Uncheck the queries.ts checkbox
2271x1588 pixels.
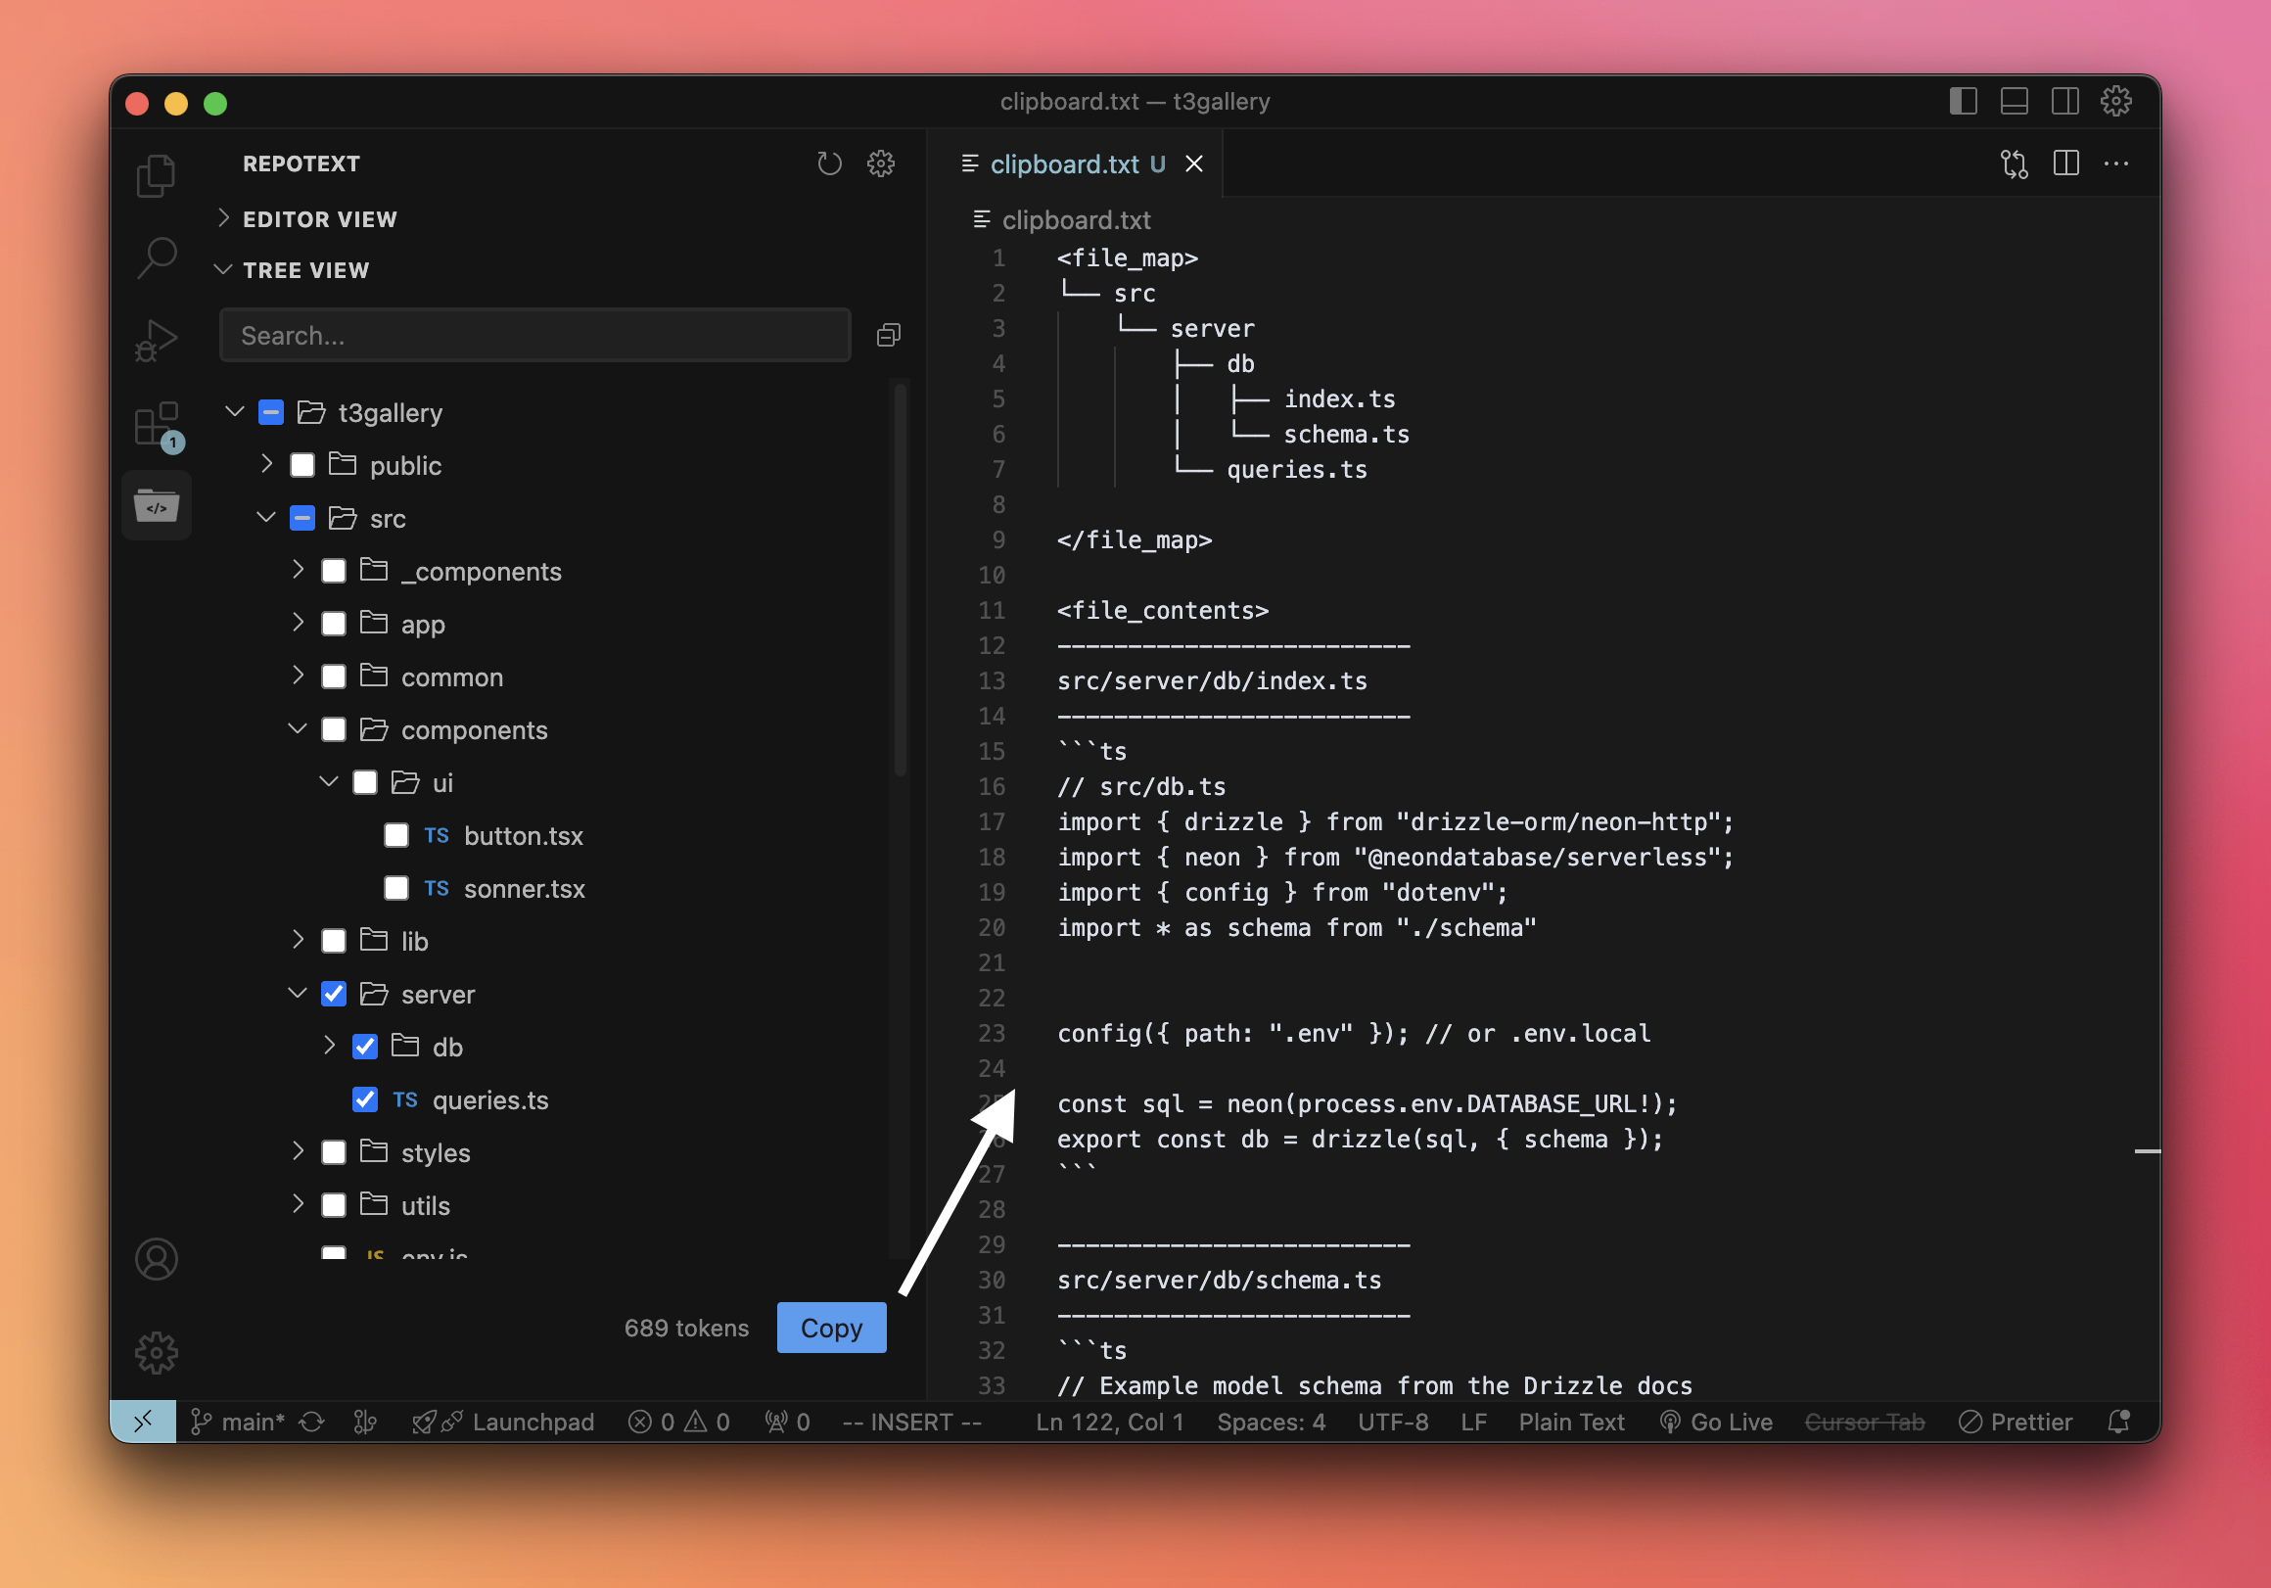pyautogui.click(x=365, y=1099)
